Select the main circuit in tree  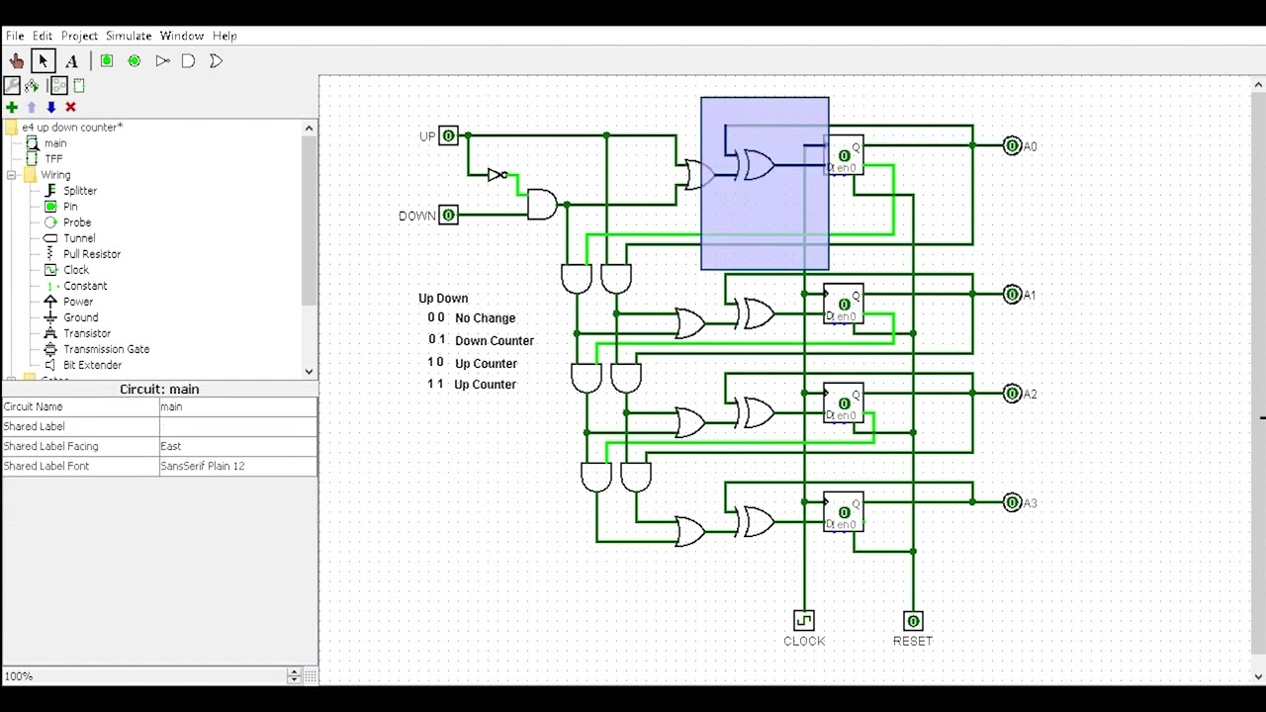55,143
